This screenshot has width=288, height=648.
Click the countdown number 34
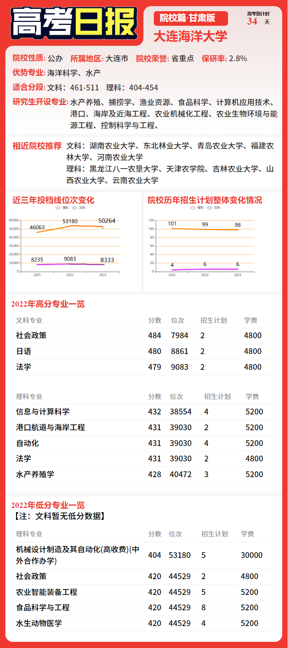(x=252, y=22)
